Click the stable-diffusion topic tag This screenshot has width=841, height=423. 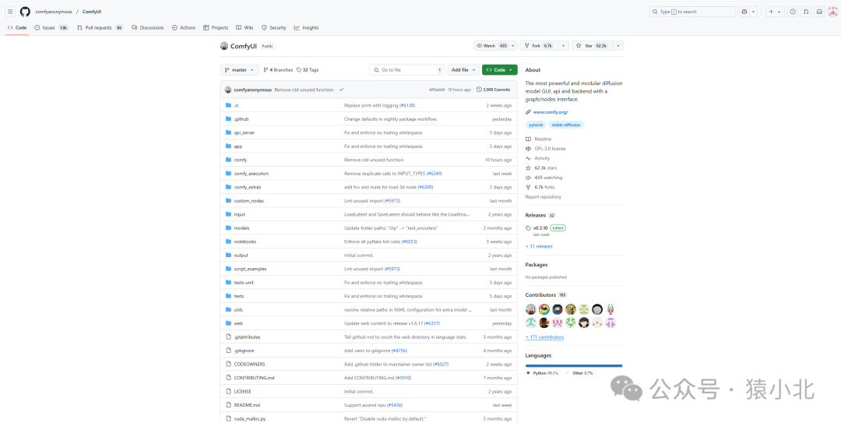[x=566, y=125]
